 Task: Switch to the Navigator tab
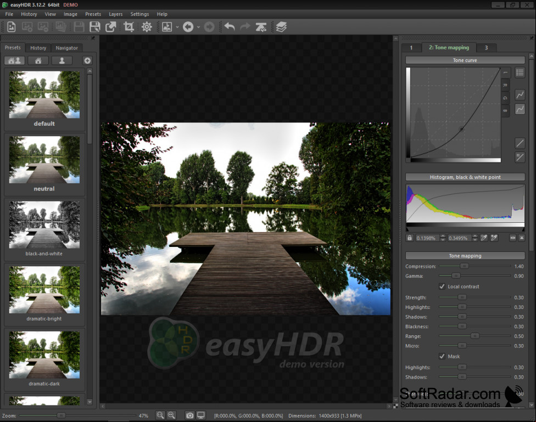[66, 48]
